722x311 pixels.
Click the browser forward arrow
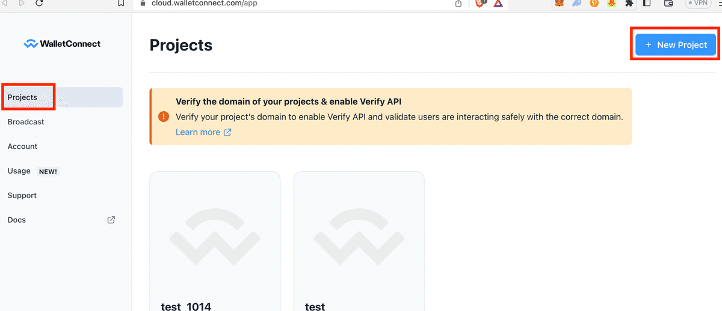pos(22,3)
